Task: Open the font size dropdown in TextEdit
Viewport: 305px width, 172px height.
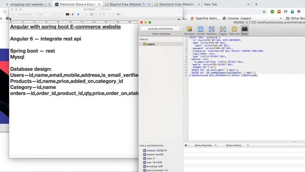Action: [x=59, y=14]
